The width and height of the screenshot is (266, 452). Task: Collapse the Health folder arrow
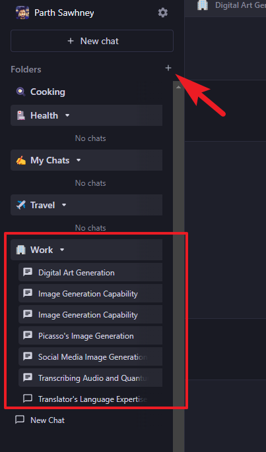67,115
